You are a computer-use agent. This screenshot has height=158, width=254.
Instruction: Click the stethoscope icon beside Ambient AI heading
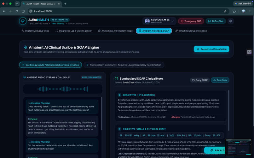pos(25,47)
